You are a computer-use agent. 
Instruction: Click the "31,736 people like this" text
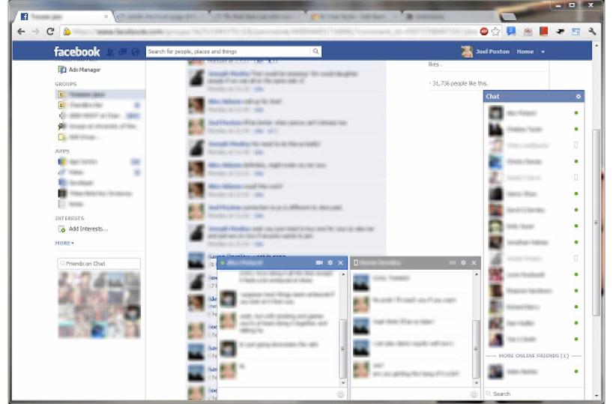[x=460, y=83]
